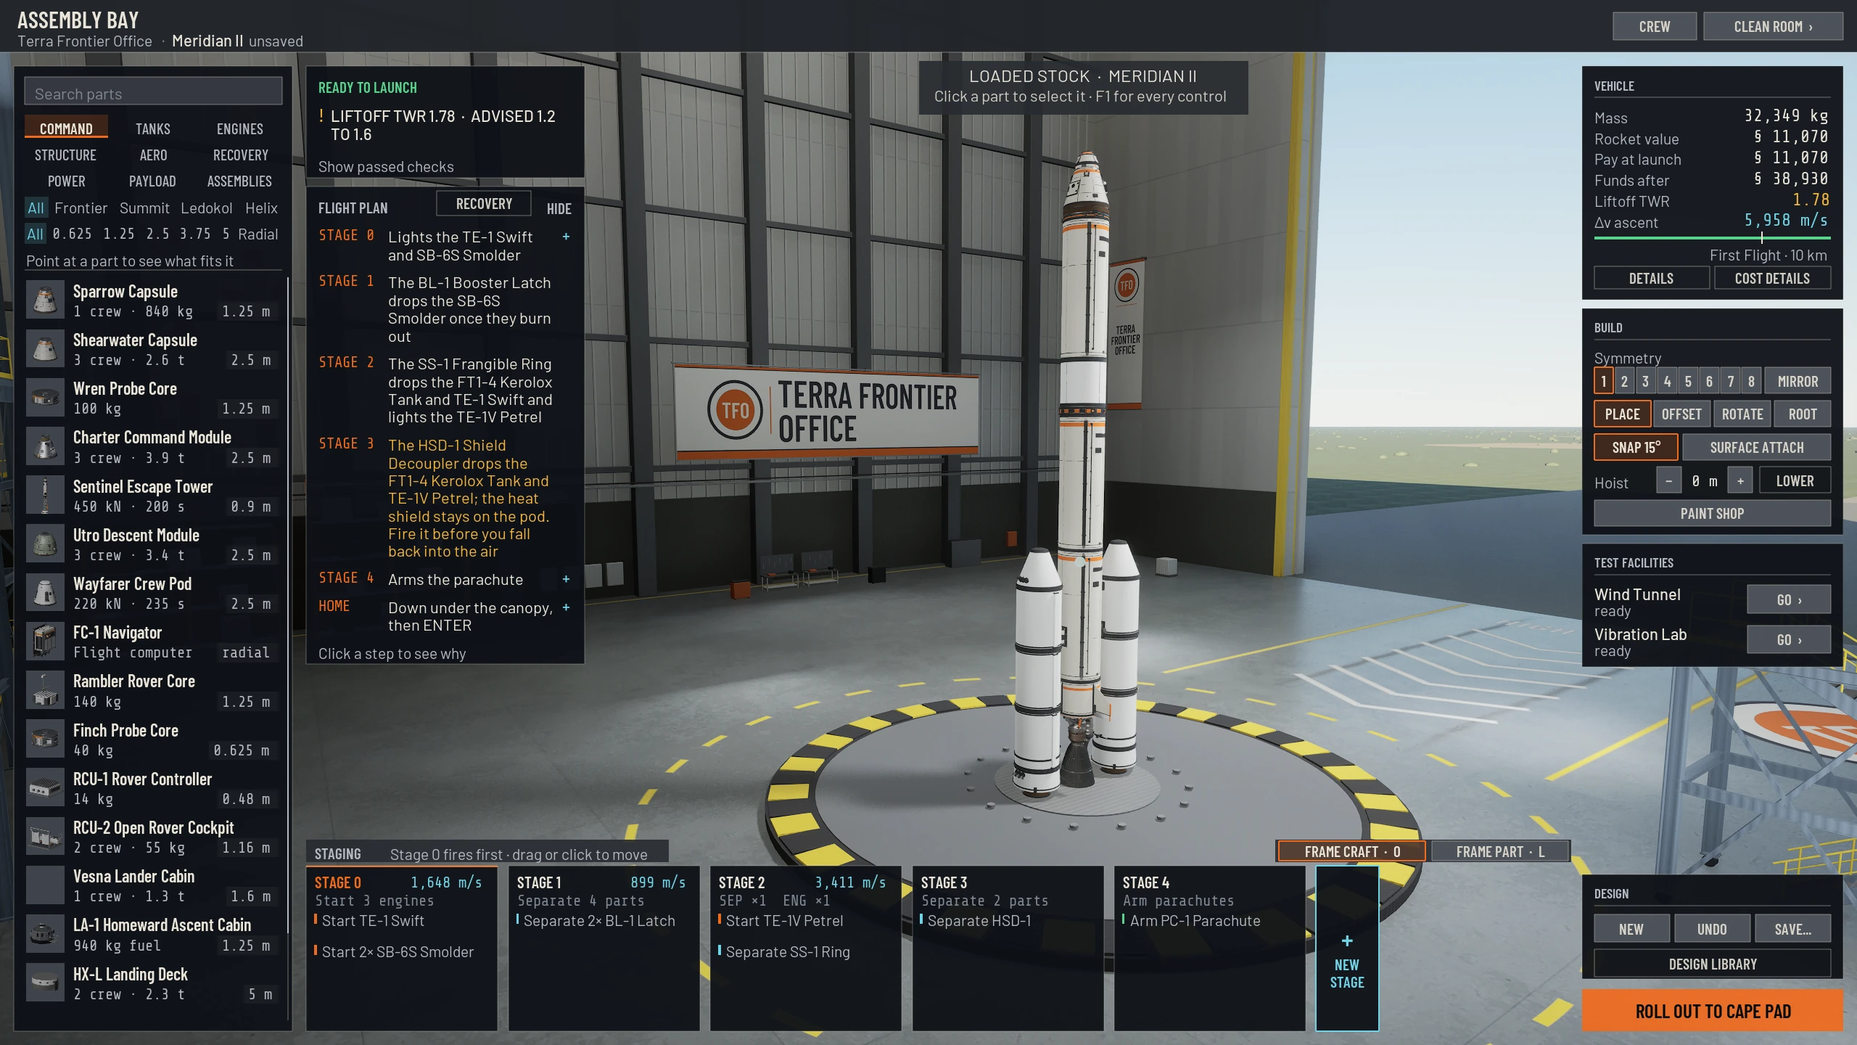Set symmetry count to 2
Viewport: 1857px width, 1045px height.
(x=1624, y=381)
